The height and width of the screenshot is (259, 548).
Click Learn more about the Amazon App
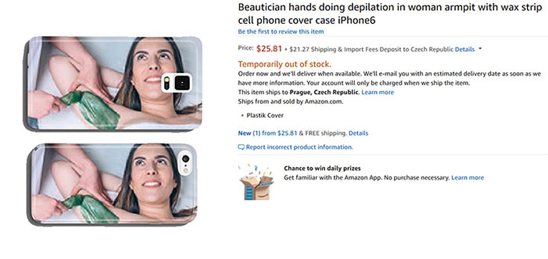point(467,177)
